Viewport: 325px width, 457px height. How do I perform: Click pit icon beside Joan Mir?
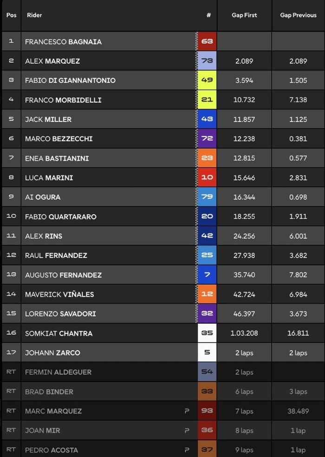point(187,431)
